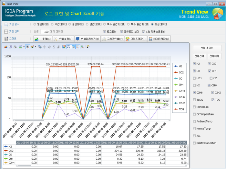
Task: Check the TDCG checkbox
Action: 194,100
